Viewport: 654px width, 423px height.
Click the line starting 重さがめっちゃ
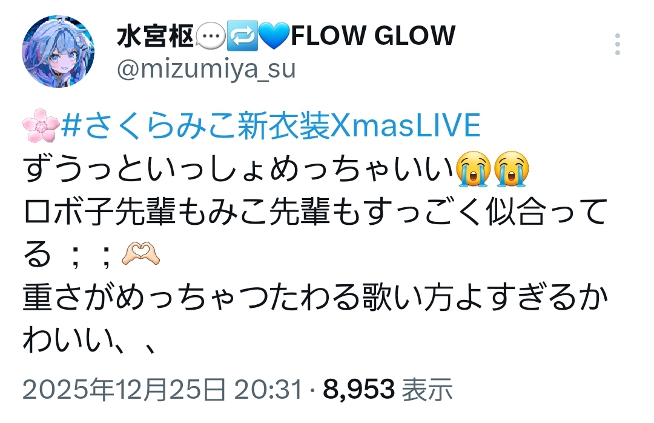(315, 298)
